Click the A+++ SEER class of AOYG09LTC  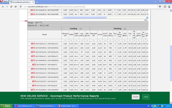(x=76, y=65)
